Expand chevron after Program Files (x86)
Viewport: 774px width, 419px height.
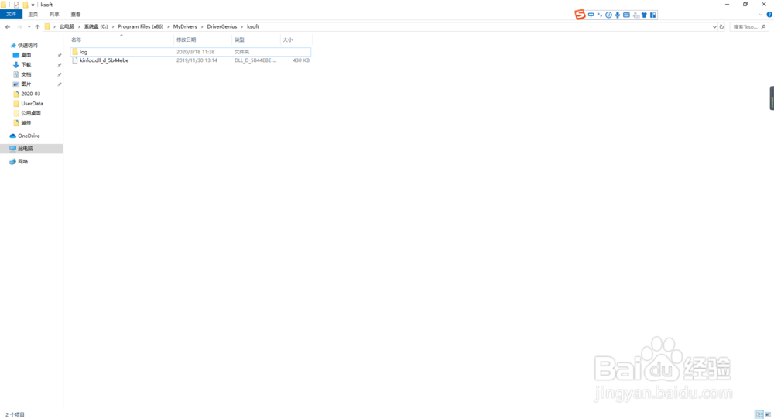(x=168, y=26)
